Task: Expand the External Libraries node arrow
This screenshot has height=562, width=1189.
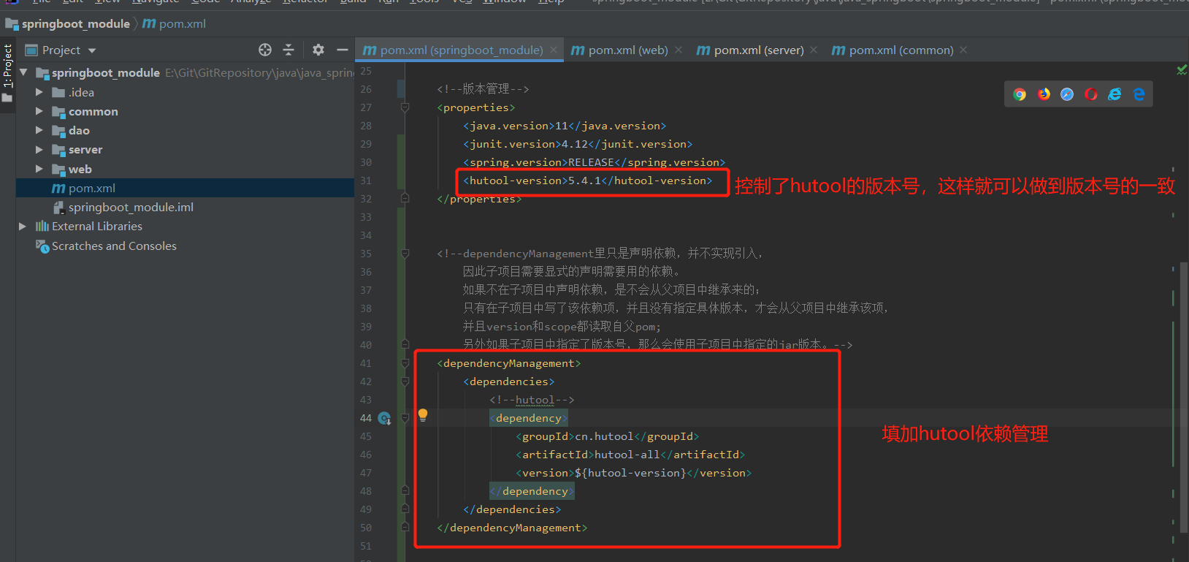Action: (x=23, y=227)
